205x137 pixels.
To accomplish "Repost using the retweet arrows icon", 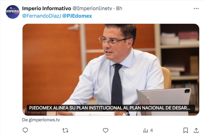I will (x=65, y=131).
